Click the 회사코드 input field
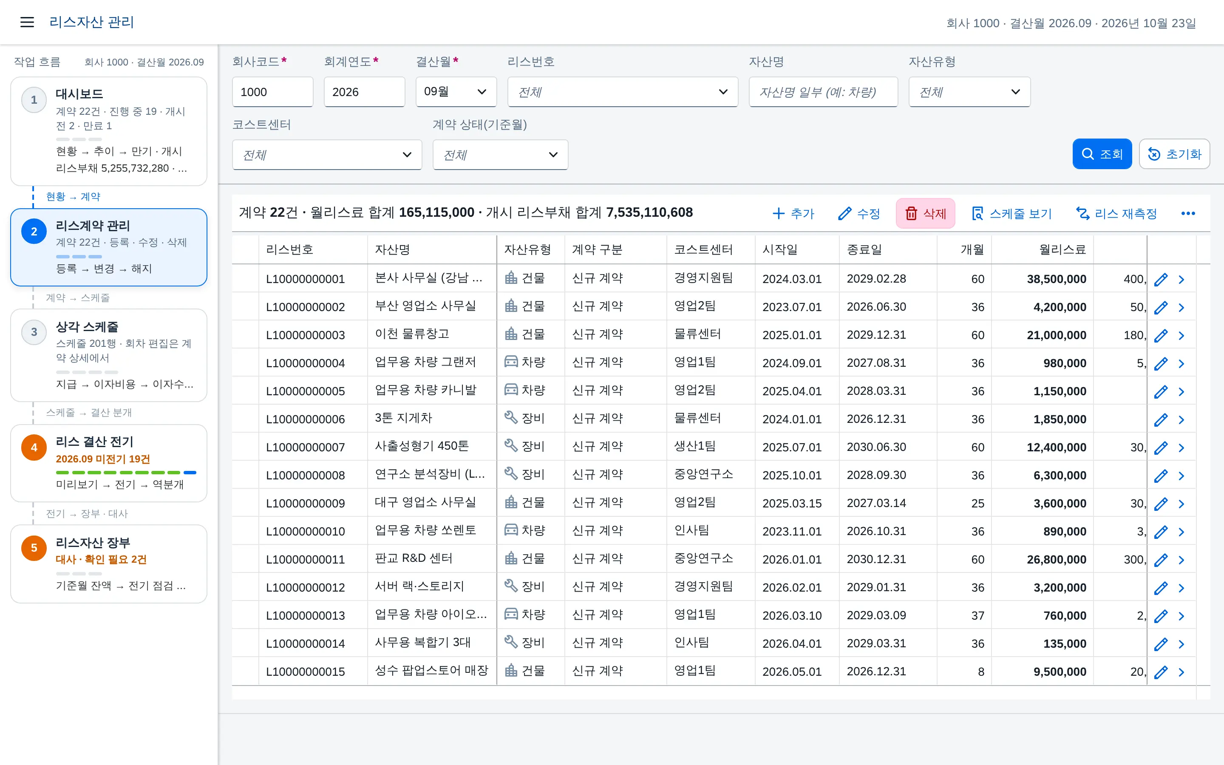 pos(272,91)
